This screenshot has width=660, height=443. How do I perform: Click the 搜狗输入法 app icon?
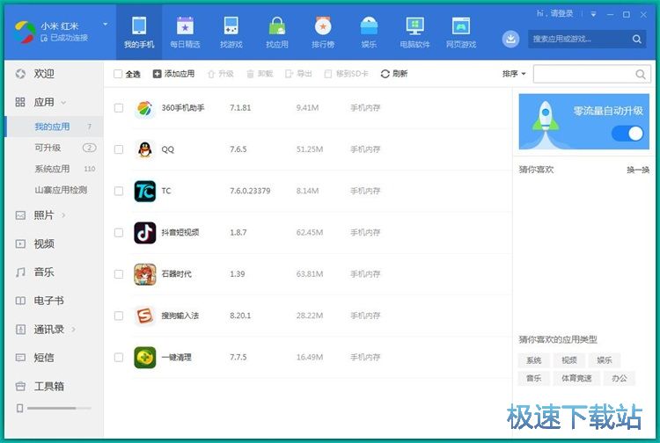pos(145,316)
